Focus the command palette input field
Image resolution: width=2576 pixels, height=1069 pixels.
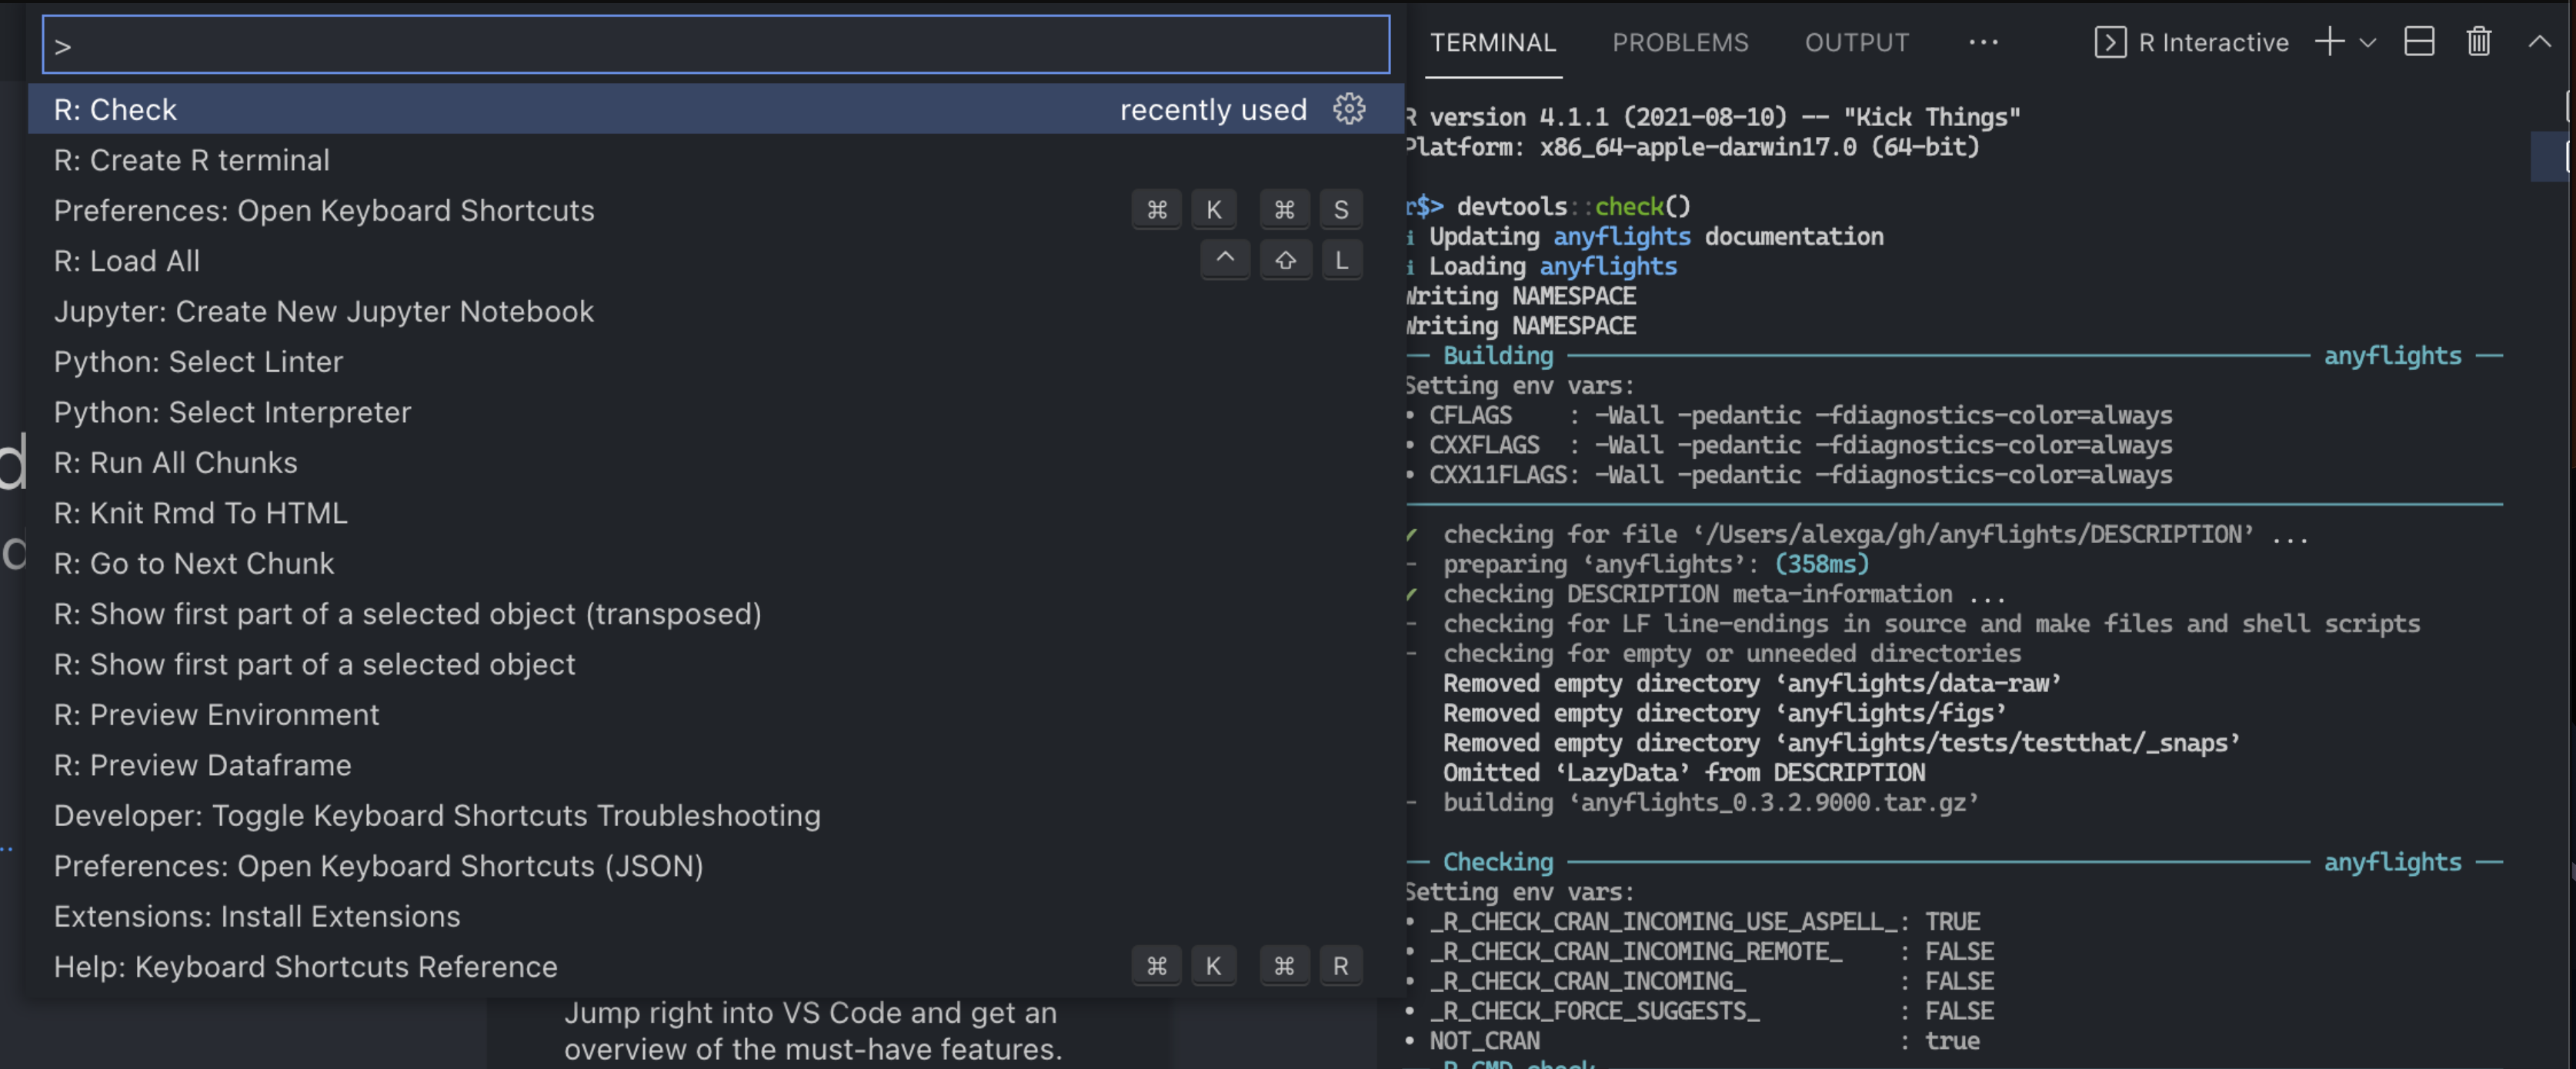coord(715,45)
